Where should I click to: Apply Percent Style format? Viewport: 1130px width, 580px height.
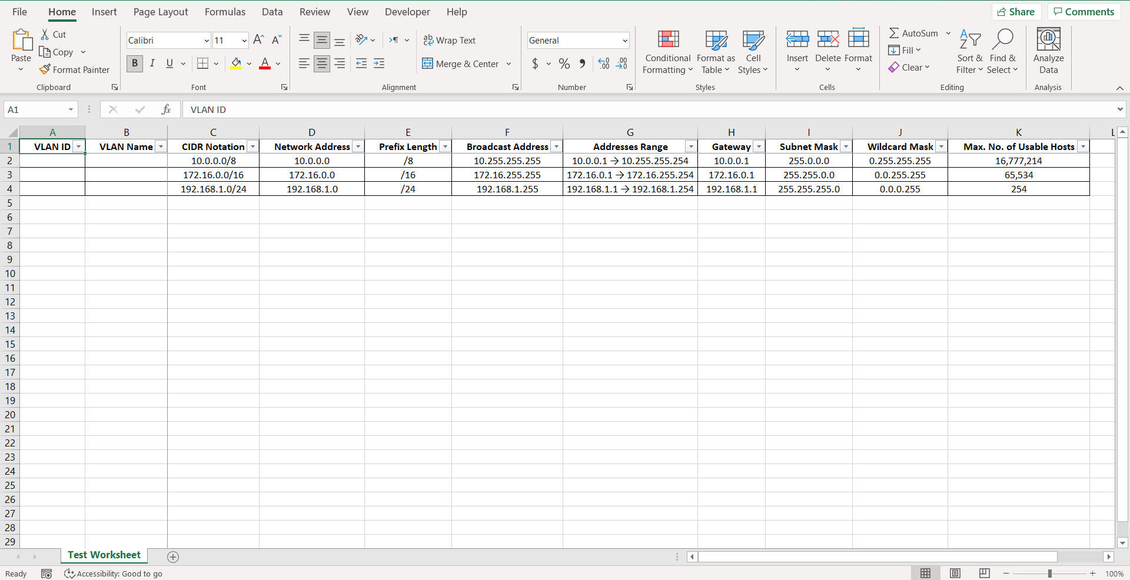[564, 64]
